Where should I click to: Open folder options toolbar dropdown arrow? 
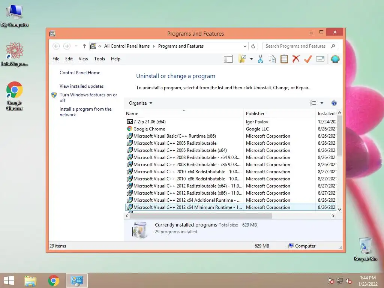[x=251, y=59]
